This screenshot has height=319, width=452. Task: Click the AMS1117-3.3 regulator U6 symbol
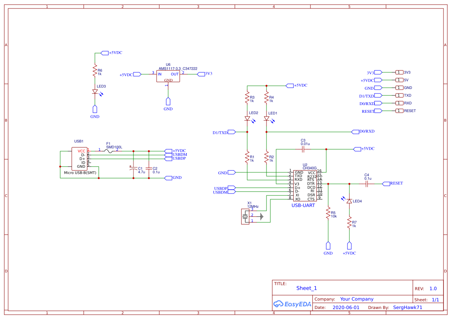click(x=168, y=76)
